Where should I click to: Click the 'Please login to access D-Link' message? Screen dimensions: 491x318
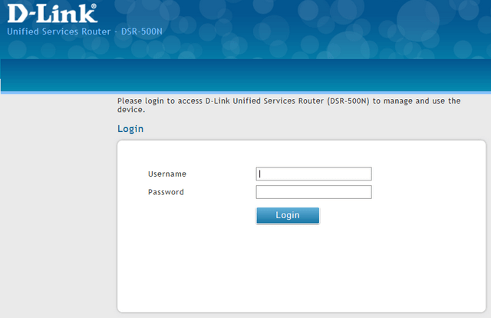coord(288,105)
